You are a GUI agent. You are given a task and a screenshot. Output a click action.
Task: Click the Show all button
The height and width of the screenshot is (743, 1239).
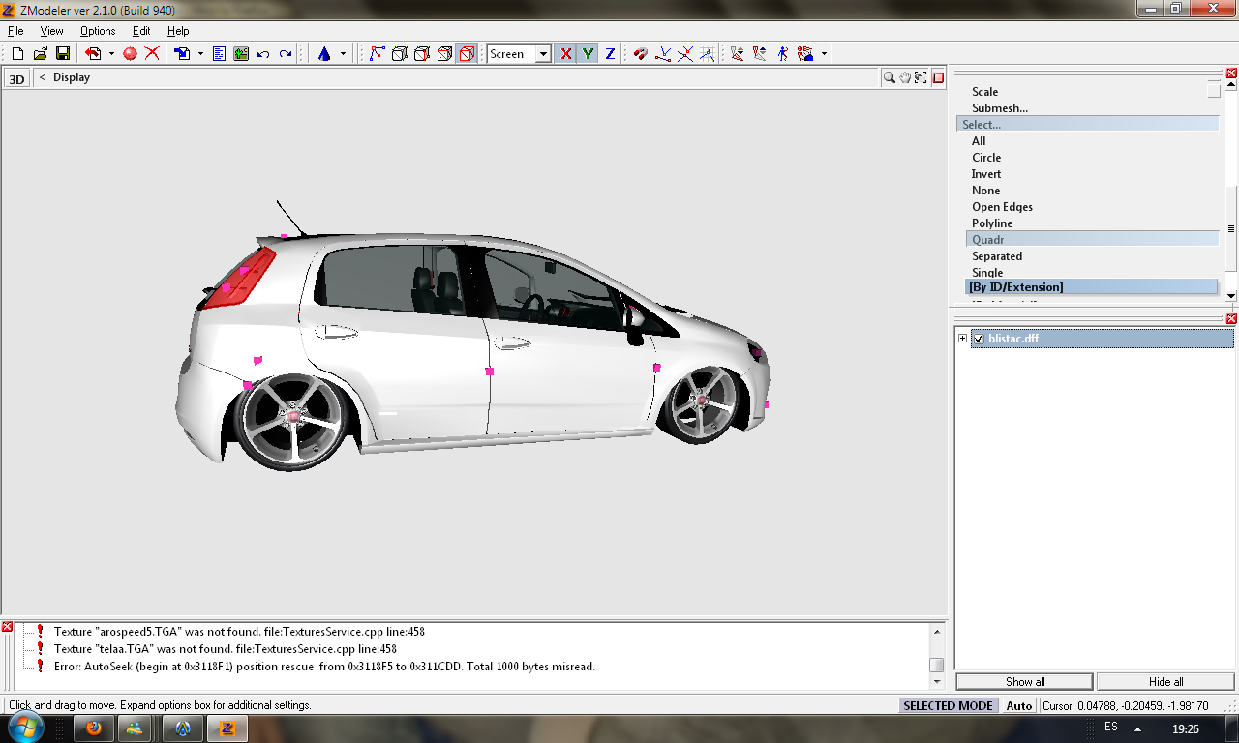pyautogui.click(x=1023, y=681)
